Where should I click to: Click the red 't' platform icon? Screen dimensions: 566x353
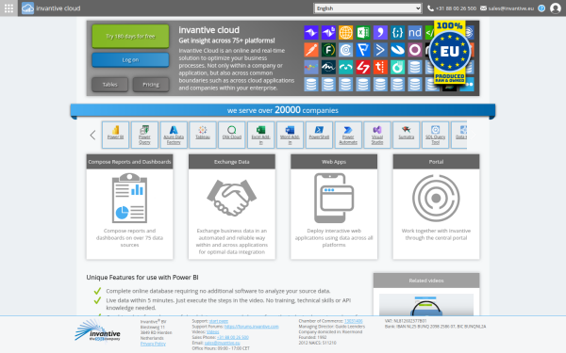[x=380, y=67]
